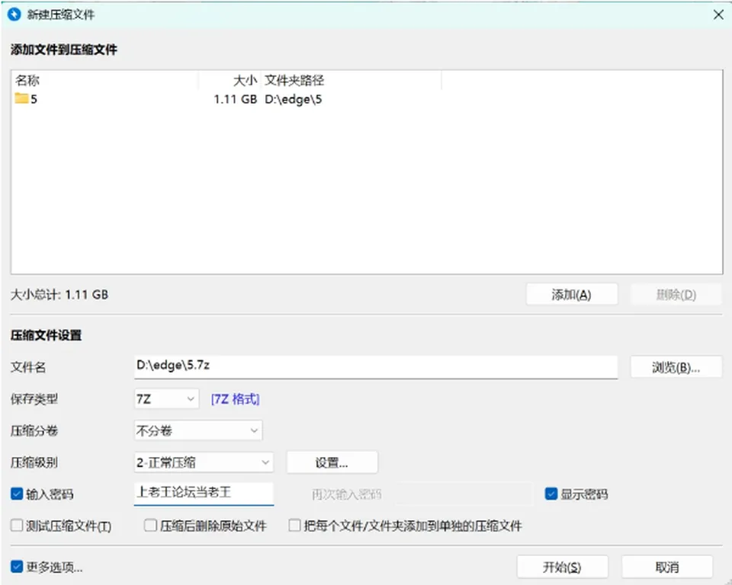Uncheck the 输入密码 checkbox

17,494
